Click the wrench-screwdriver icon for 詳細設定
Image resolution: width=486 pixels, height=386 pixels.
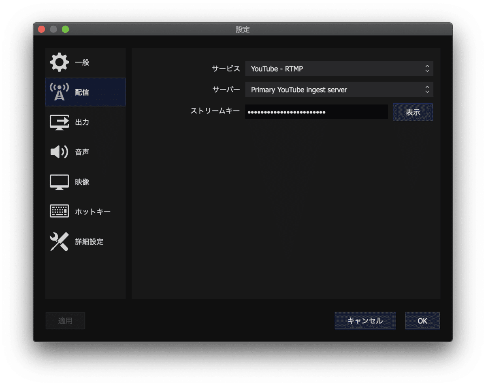60,241
